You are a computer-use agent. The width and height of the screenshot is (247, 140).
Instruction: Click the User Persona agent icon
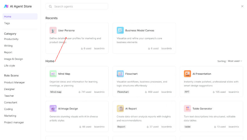tap(53, 30)
